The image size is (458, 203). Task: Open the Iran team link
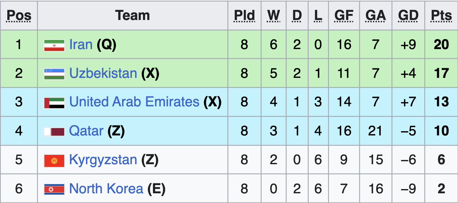click(x=81, y=45)
